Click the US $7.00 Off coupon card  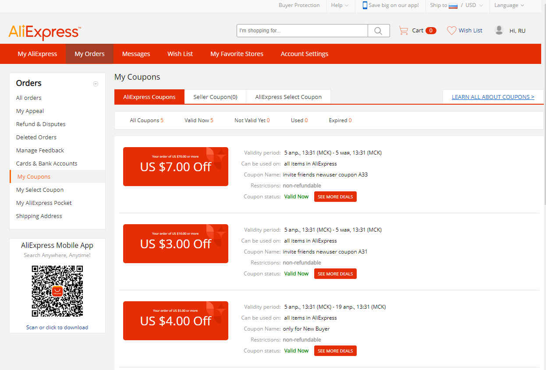(176, 166)
